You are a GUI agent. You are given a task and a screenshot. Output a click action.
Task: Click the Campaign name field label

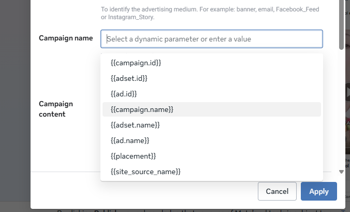click(x=66, y=38)
